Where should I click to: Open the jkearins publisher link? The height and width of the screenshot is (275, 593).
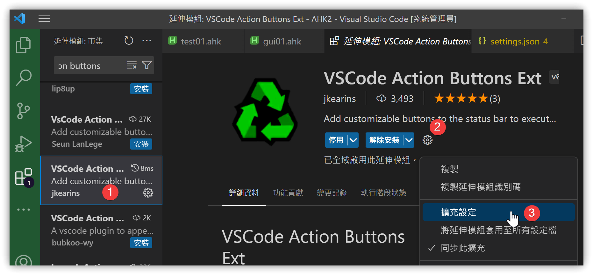339,99
